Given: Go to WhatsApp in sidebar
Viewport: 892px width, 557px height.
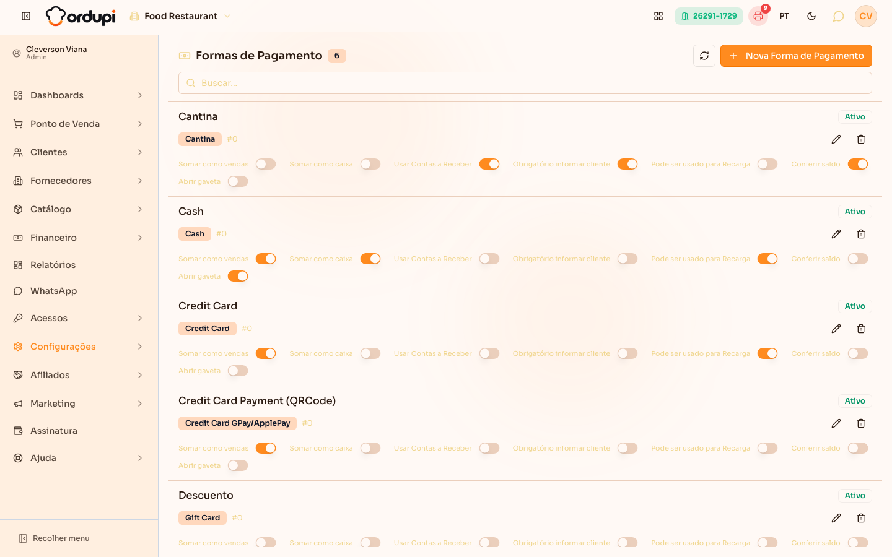Looking at the screenshot, I should tap(79, 291).
